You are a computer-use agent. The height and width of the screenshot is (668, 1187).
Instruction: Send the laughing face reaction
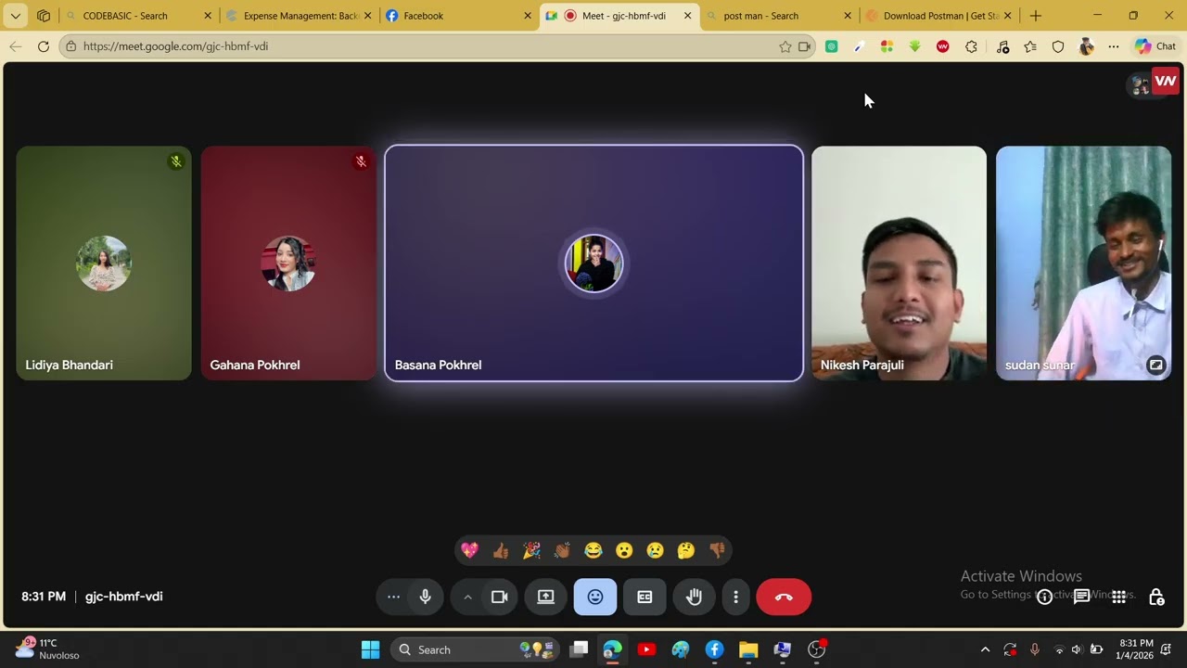pos(593,550)
